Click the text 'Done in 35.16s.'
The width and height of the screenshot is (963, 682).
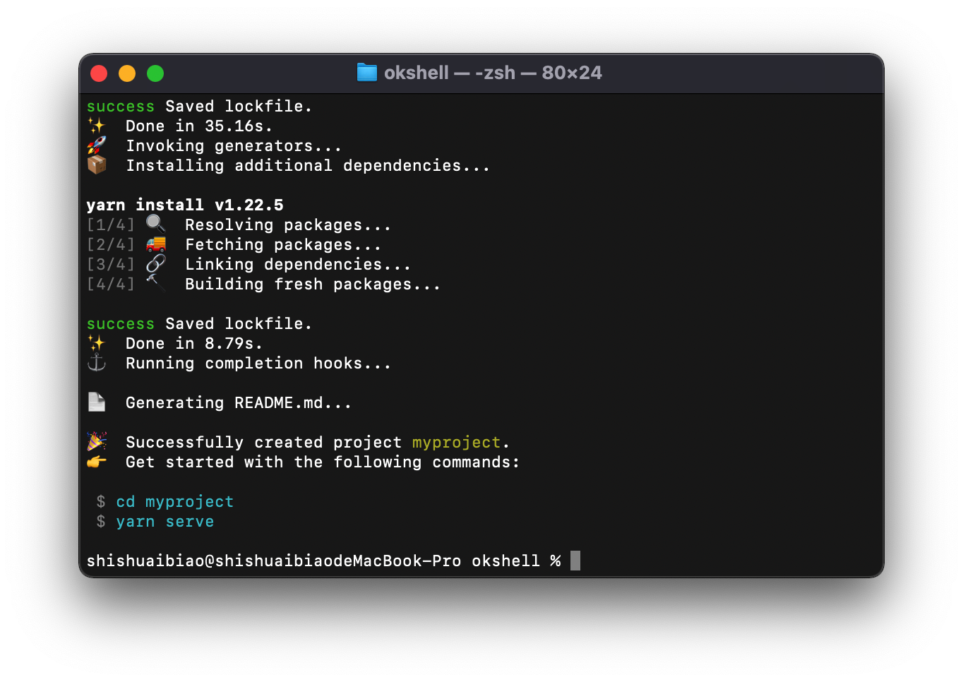pos(199,126)
